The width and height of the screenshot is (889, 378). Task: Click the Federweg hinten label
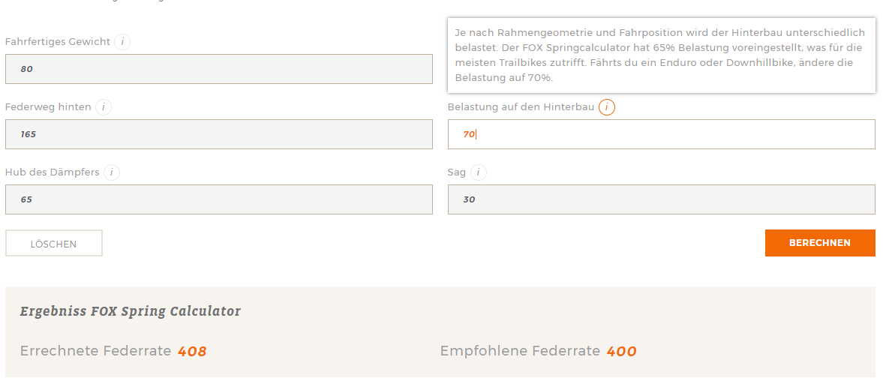(48, 107)
